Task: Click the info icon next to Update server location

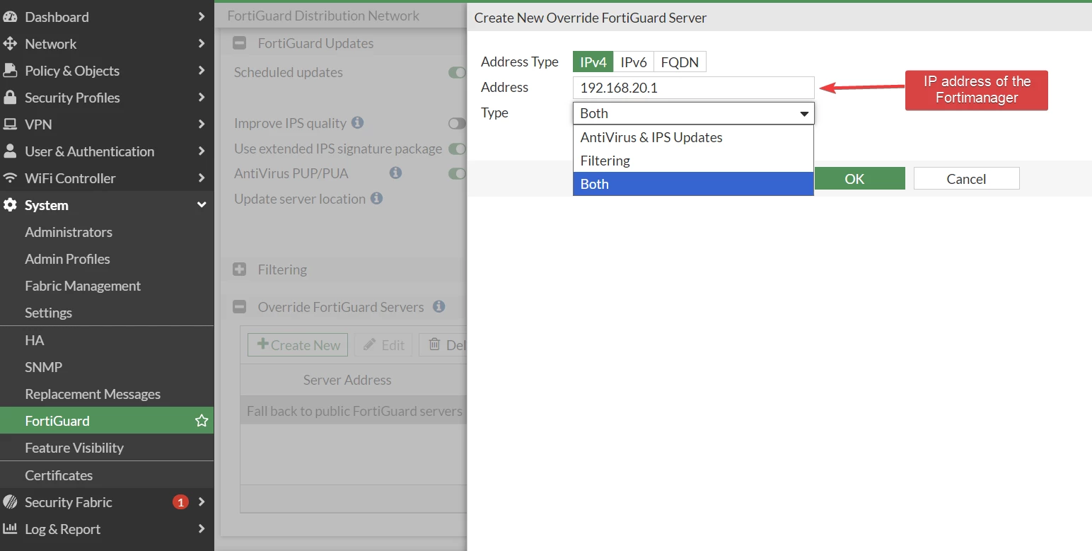Action: coord(377,198)
